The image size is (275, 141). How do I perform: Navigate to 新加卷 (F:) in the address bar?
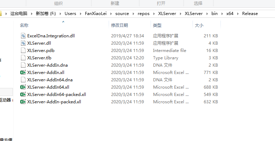pos(46,14)
